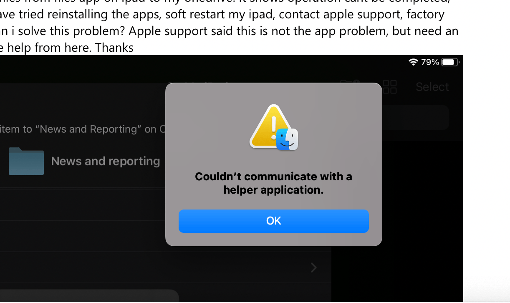Click the dimmed search field under Select
The width and height of the screenshot is (510, 303).
[x=415, y=117]
